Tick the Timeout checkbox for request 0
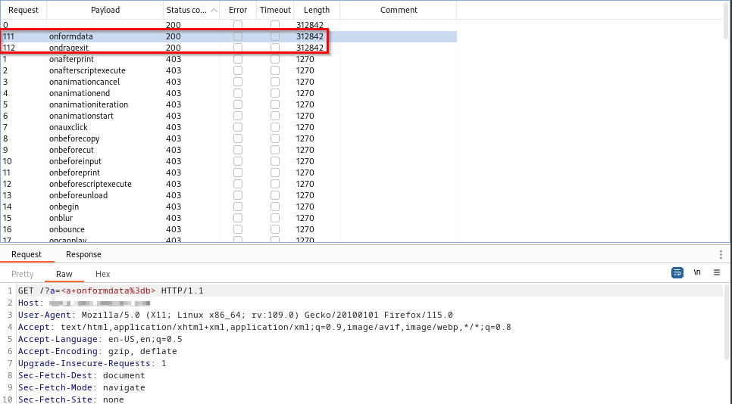Screen dimensions: 732x404 (275, 25)
